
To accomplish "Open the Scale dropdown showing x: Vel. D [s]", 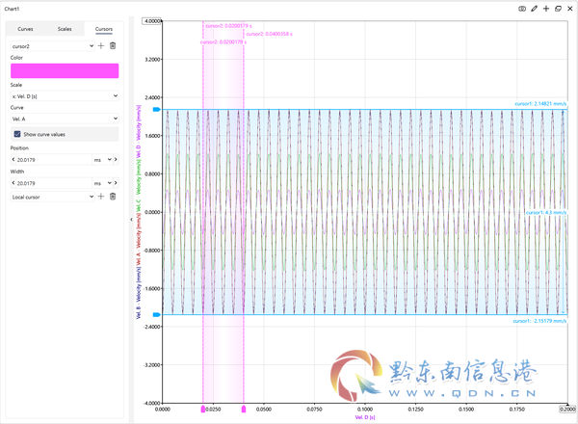I will pos(65,96).
